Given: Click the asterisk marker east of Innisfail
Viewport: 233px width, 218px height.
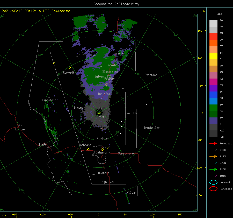Looking at the screenshot, I should (x=123, y=89).
